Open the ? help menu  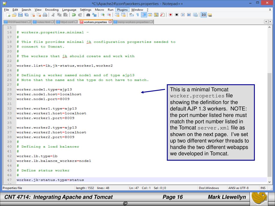click(147, 10)
